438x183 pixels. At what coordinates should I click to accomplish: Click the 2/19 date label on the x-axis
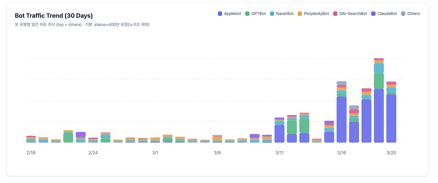31,153
